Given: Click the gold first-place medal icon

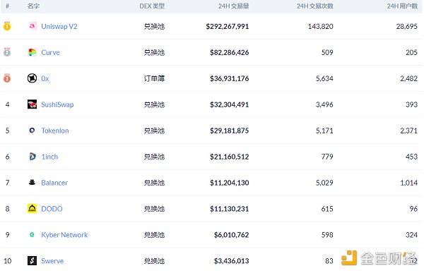Looking at the screenshot, I should click(x=7, y=26).
